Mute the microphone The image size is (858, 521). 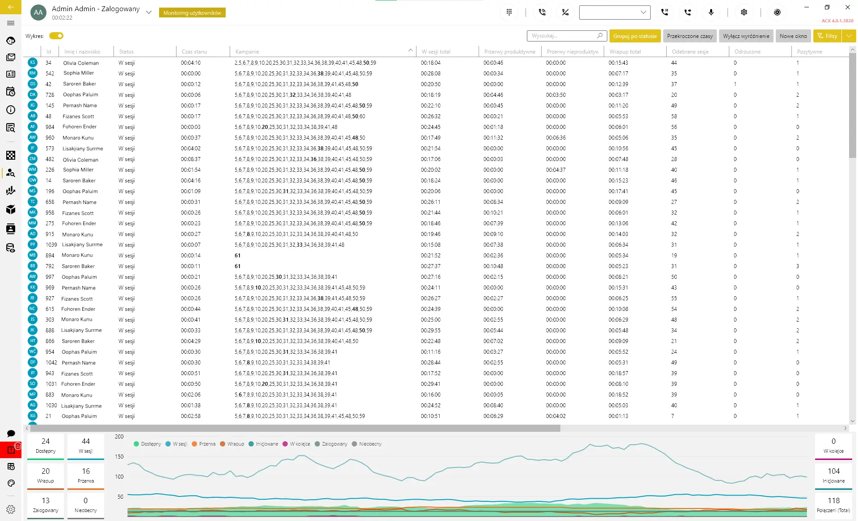[711, 12]
